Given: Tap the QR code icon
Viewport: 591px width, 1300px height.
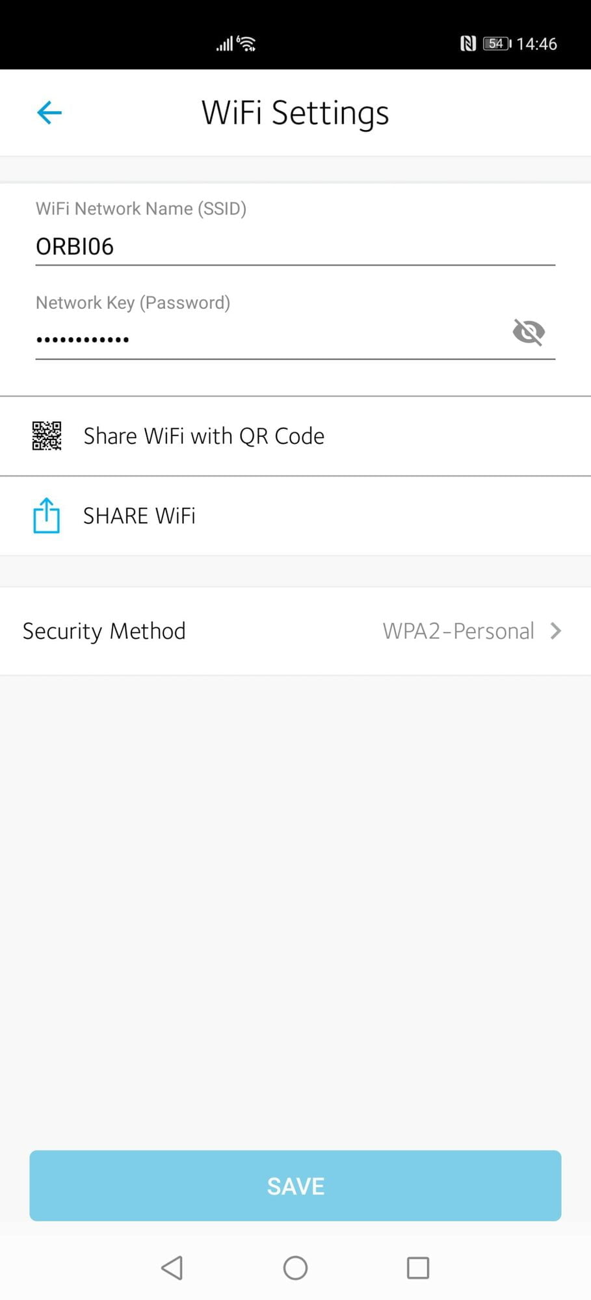Looking at the screenshot, I should [47, 435].
